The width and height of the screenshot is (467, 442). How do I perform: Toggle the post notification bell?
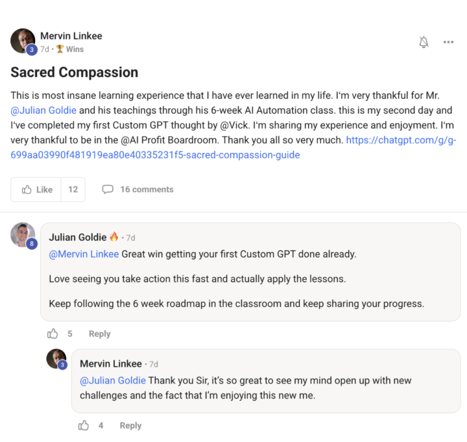coord(424,42)
